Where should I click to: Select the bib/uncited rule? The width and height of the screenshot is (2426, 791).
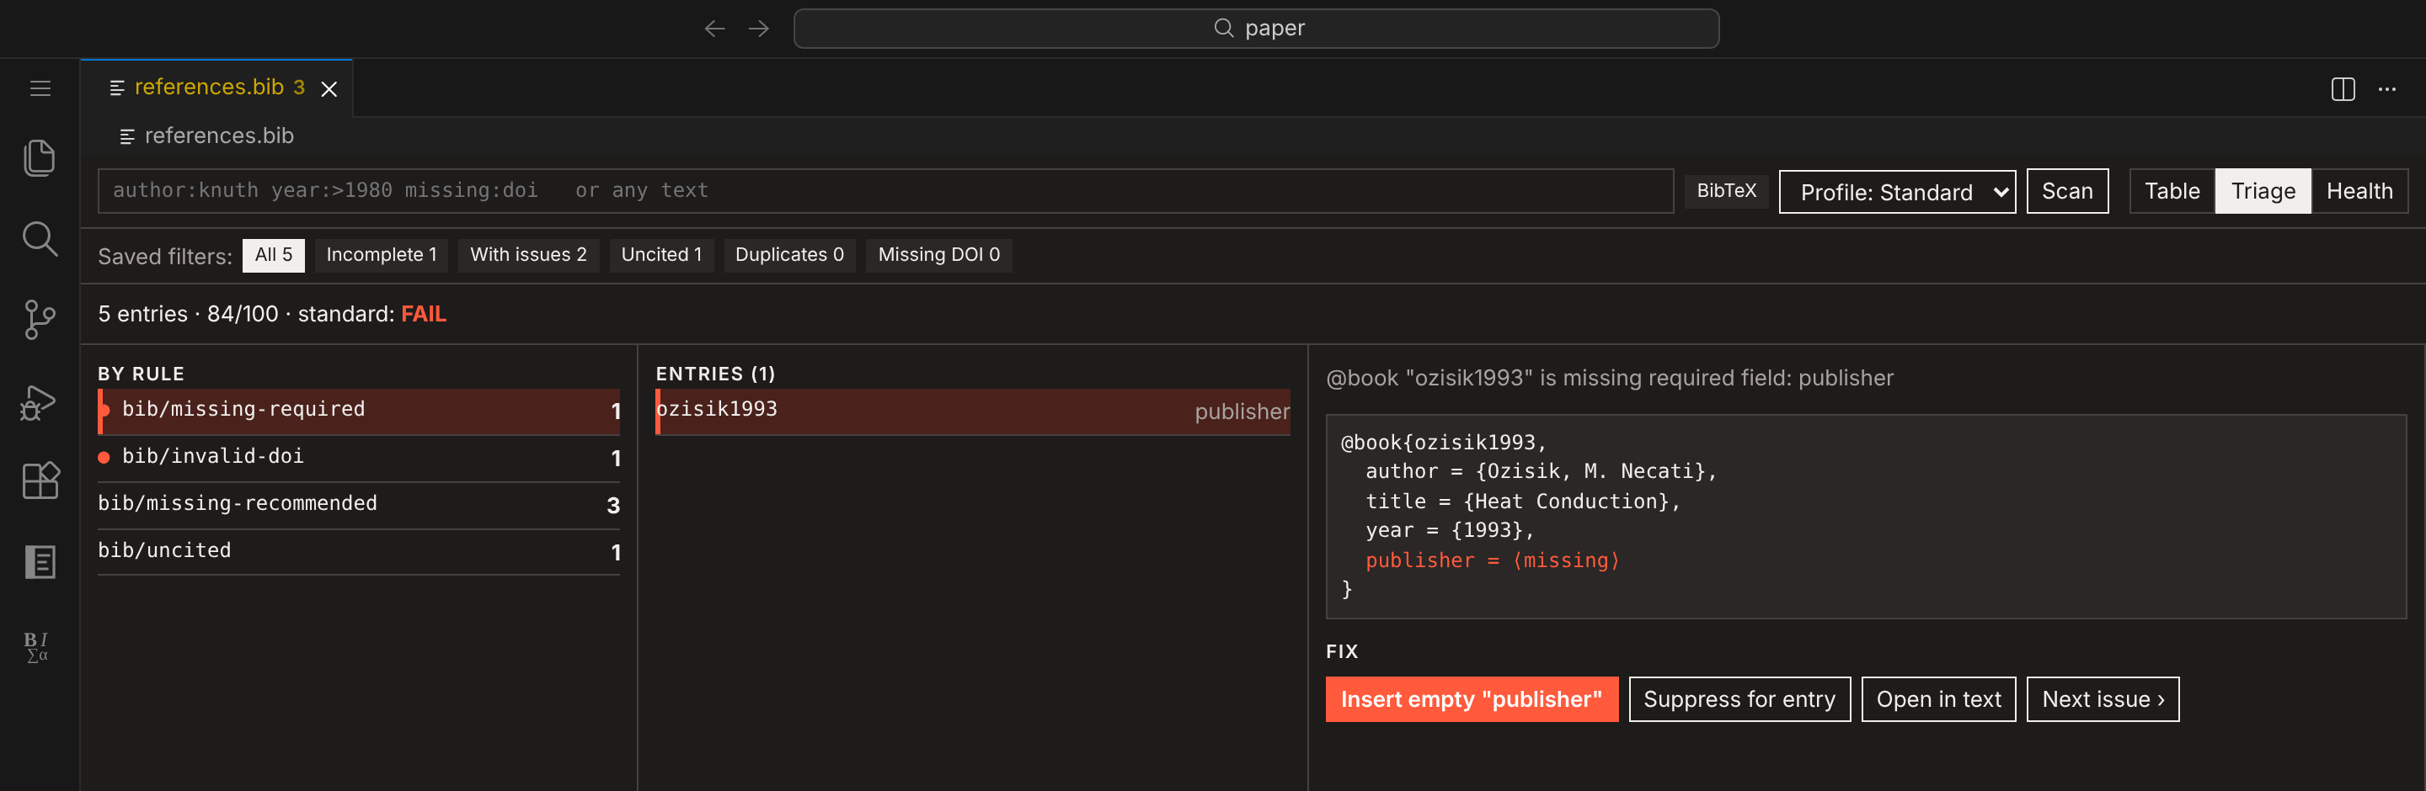pos(359,552)
